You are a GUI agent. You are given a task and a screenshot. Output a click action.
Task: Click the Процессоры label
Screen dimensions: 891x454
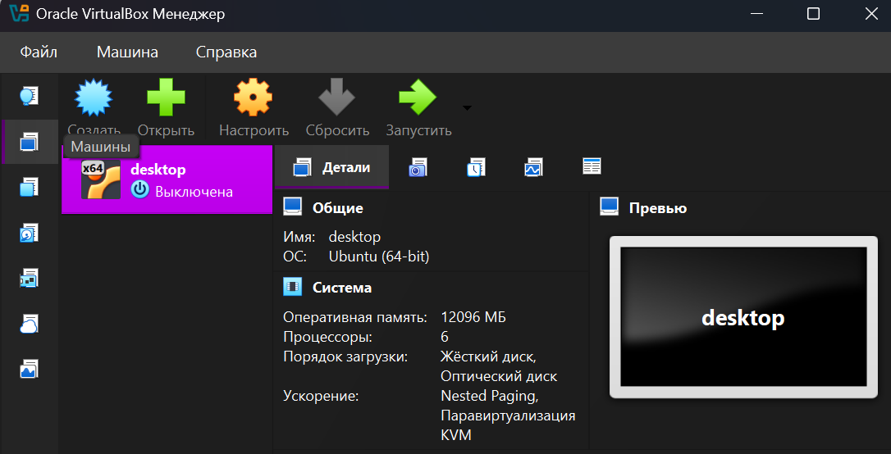tap(328, 337)
